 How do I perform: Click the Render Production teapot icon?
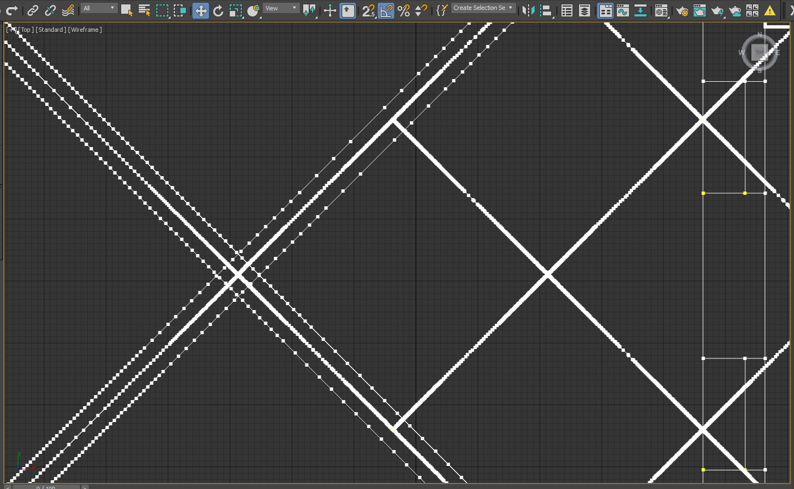pos(717,10)
